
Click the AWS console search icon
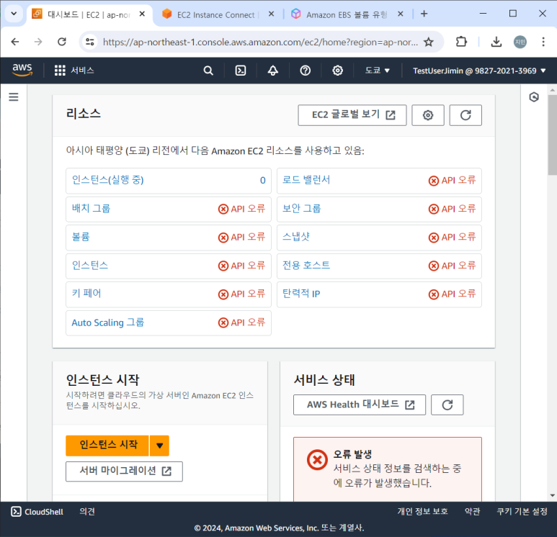click(x=208, y=71)
